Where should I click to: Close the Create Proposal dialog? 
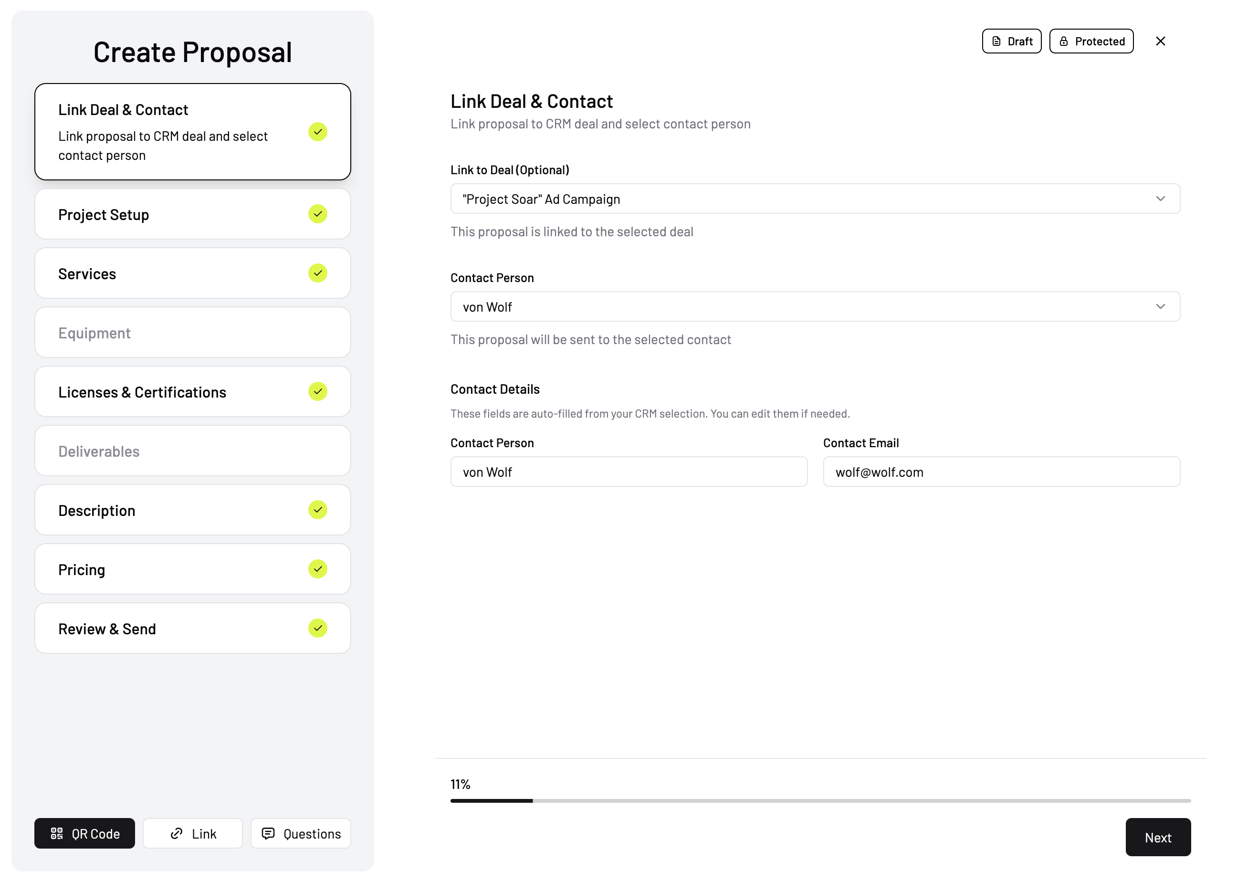(1160, 41)
